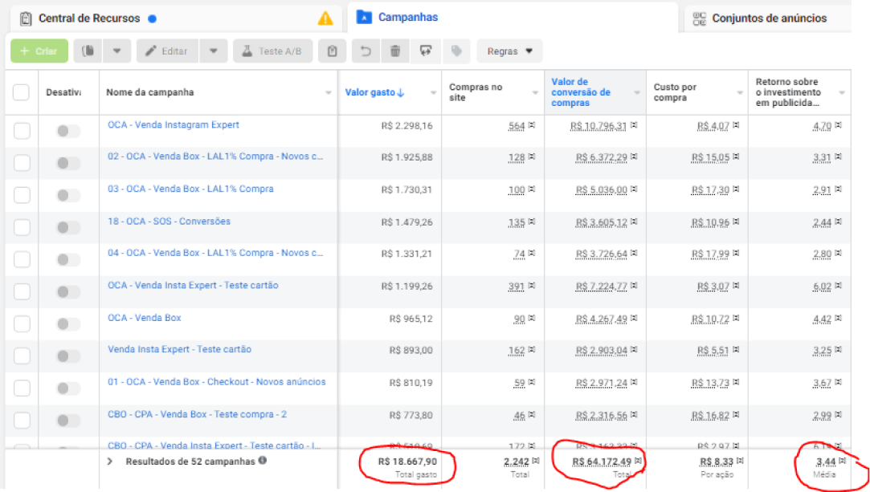Open the 18 - OCA - SOS - Conversões campaign
870x492 pixels.
coord(169,222)
